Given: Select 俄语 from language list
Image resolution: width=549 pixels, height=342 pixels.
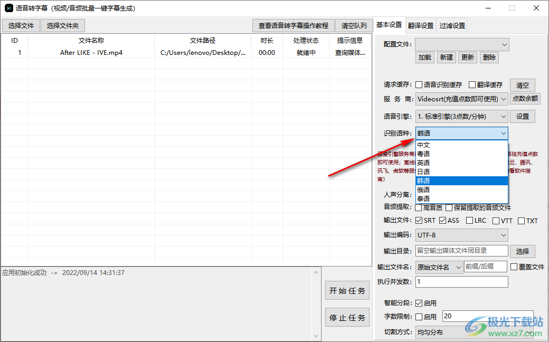Looking at the screenshot, I should point(462,189).
